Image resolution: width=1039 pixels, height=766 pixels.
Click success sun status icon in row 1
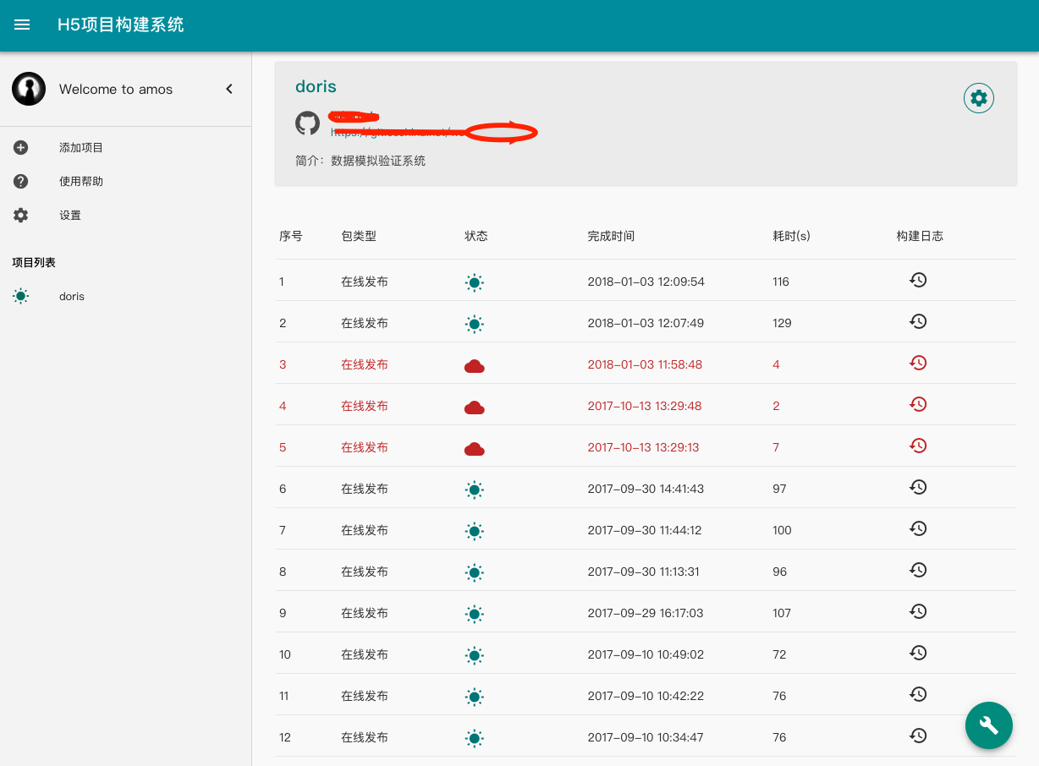point(475,282)
